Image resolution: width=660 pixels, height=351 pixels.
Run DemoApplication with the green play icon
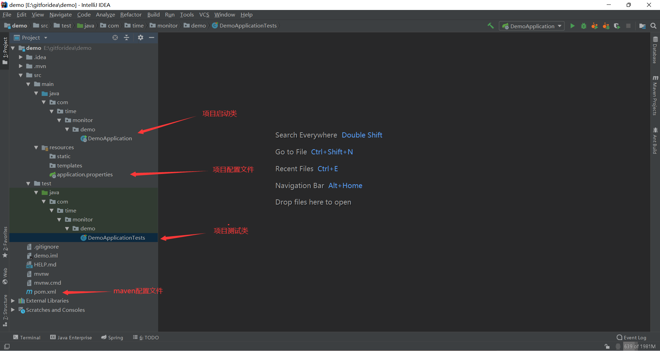tap(572, 26)
